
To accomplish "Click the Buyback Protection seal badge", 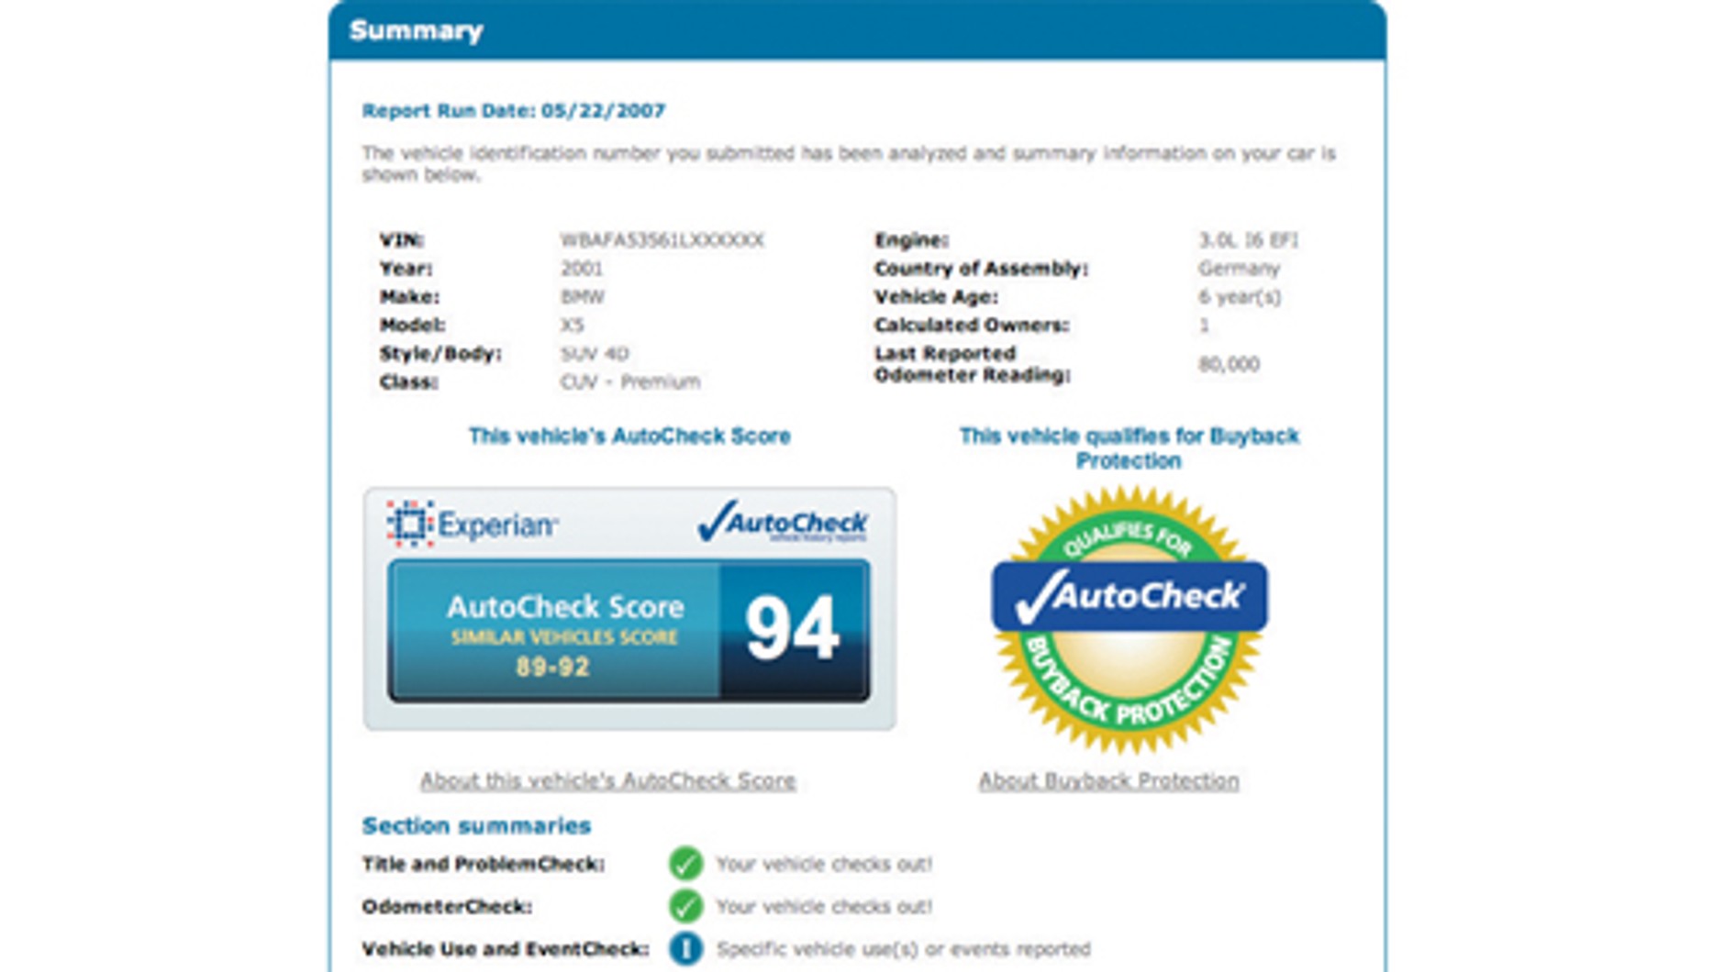I will (1130, 621).
